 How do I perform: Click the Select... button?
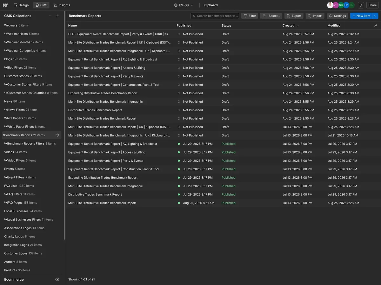(271, 16)
